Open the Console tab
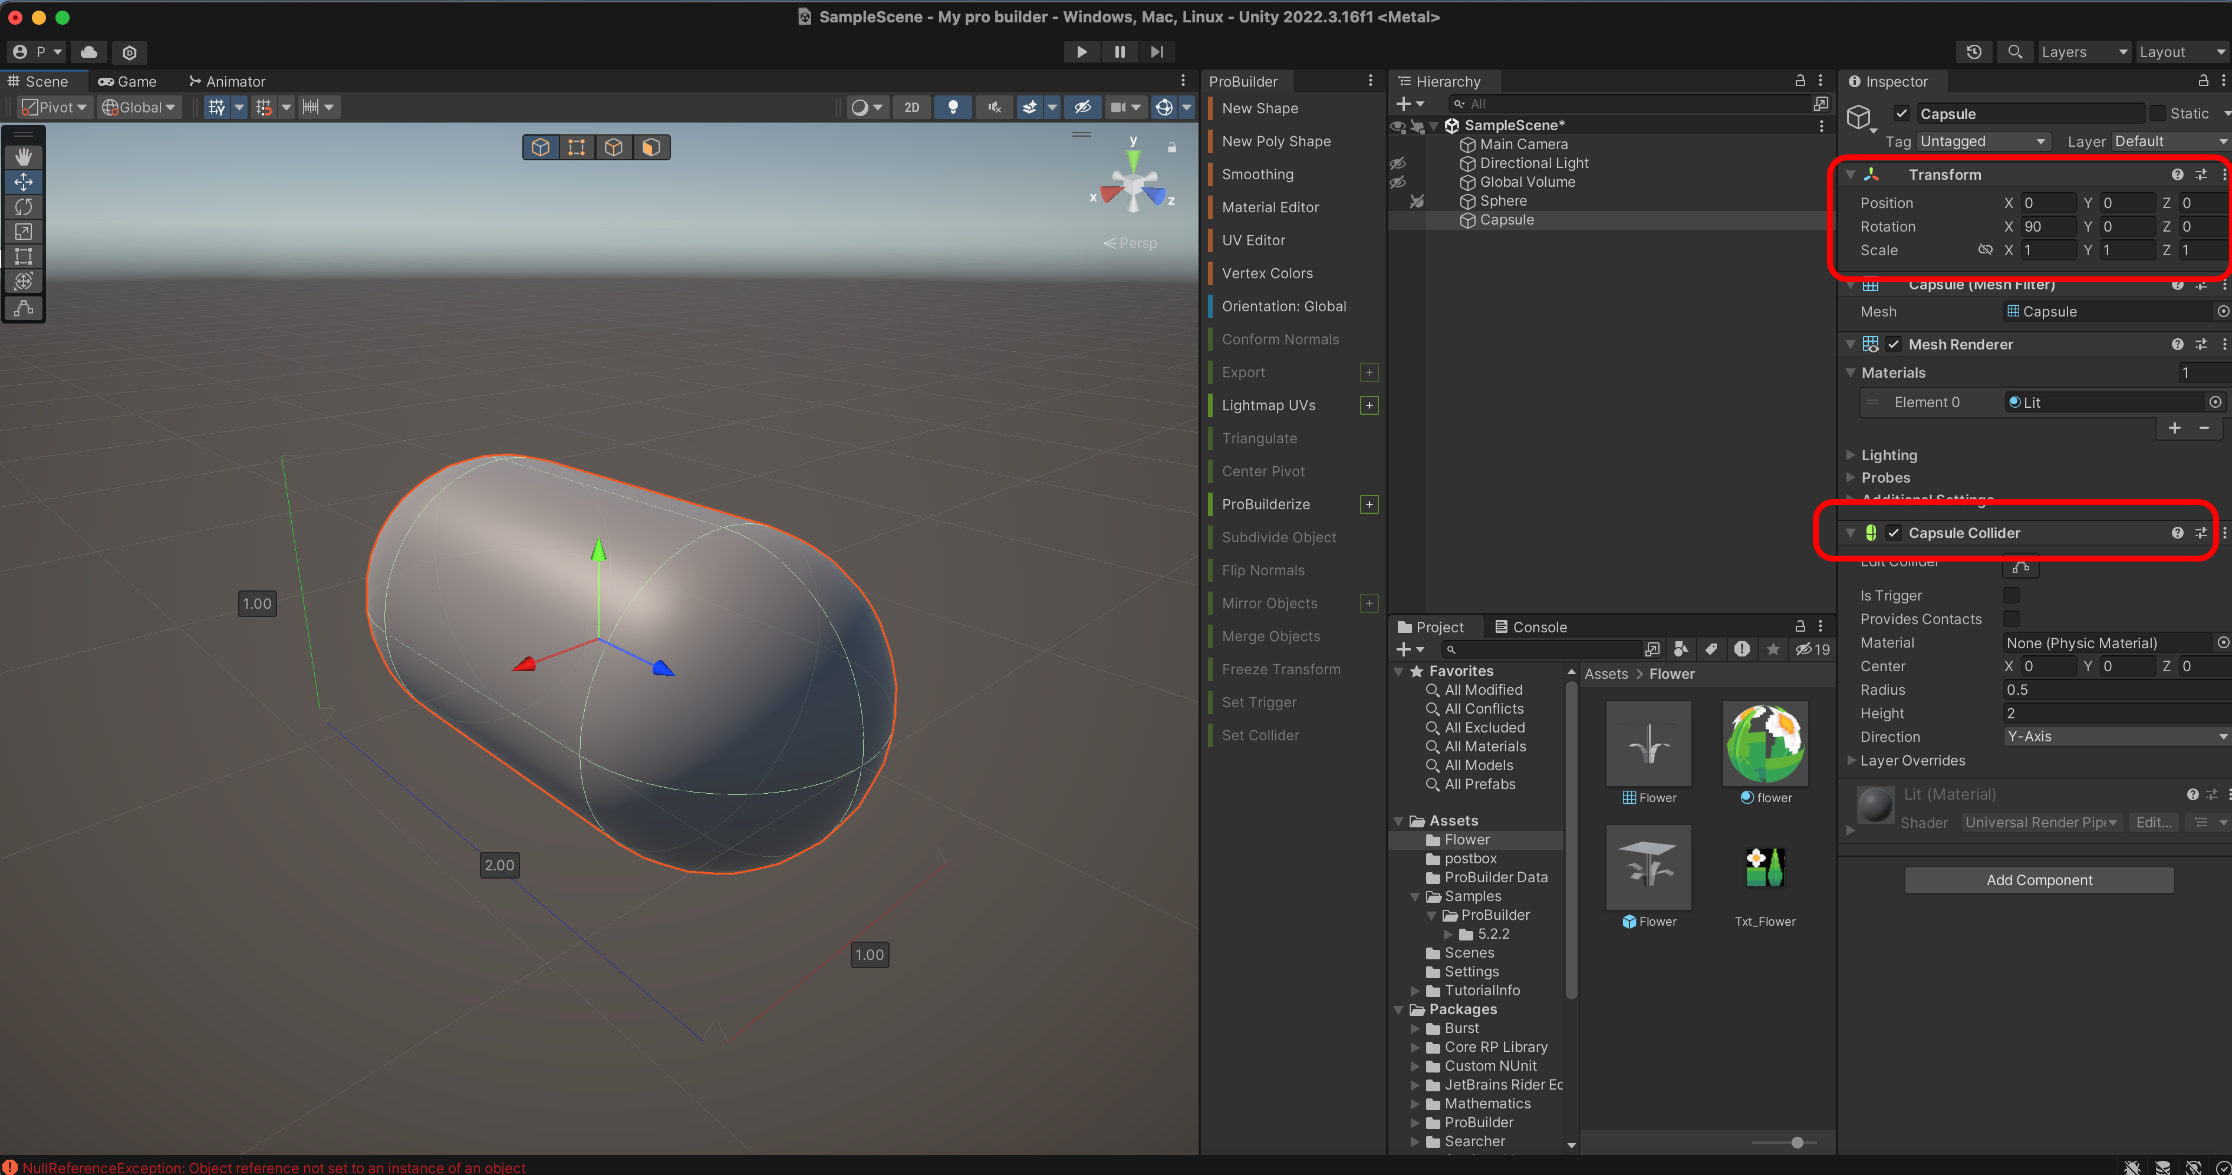The image size is (2232, 1175). [1530, 627]
